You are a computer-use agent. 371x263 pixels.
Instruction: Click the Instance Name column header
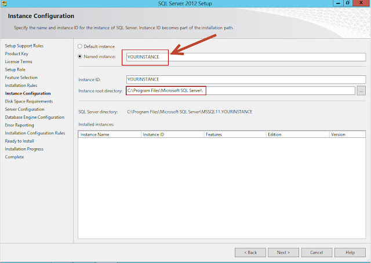pyautogui.click(x=110, y=134)
